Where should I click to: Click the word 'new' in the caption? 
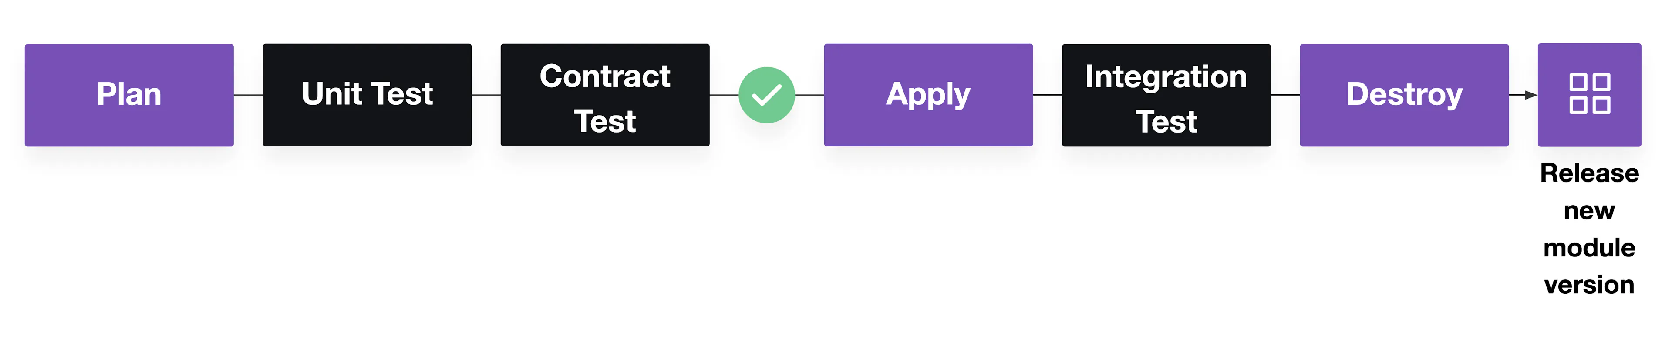(x=1590, y=211)
